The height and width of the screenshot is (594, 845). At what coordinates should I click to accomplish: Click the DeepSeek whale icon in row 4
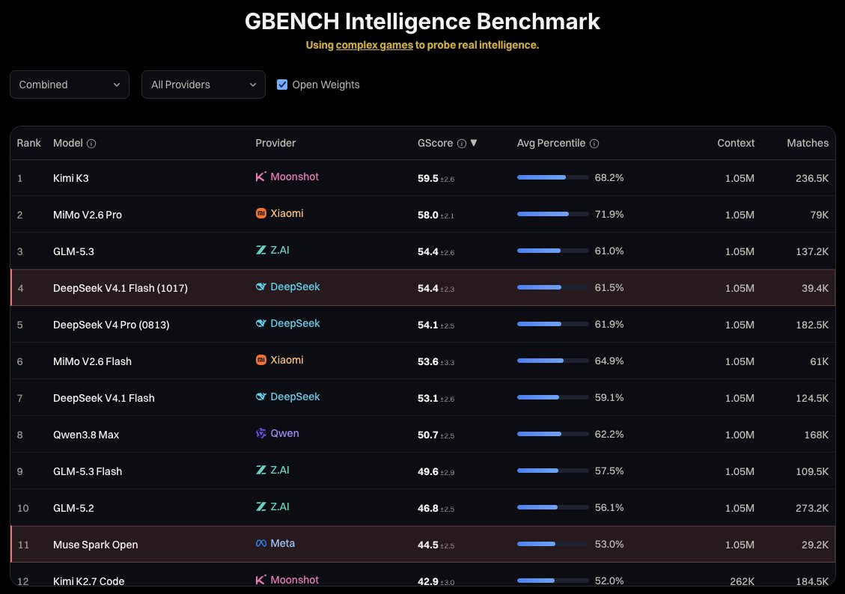click(260, 287)
